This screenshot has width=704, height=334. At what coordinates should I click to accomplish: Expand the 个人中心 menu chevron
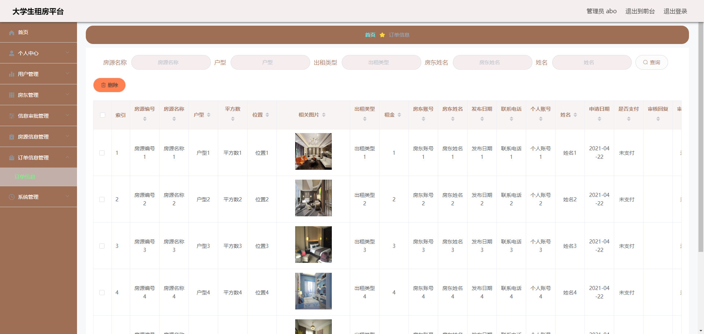click(67, 53)
